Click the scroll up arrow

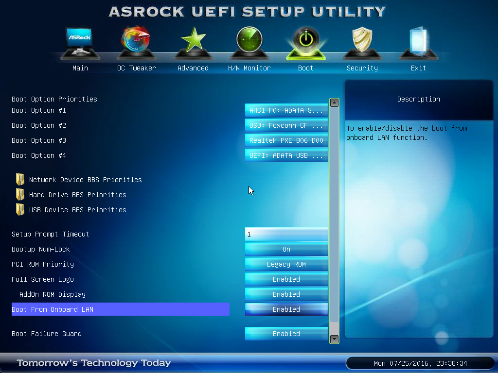click(x=334, y=103)
